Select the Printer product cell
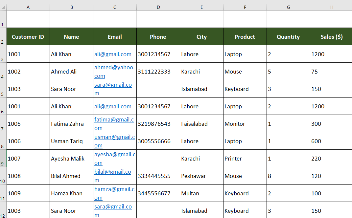Screen dimensions: 352x218 pos(245,158)
